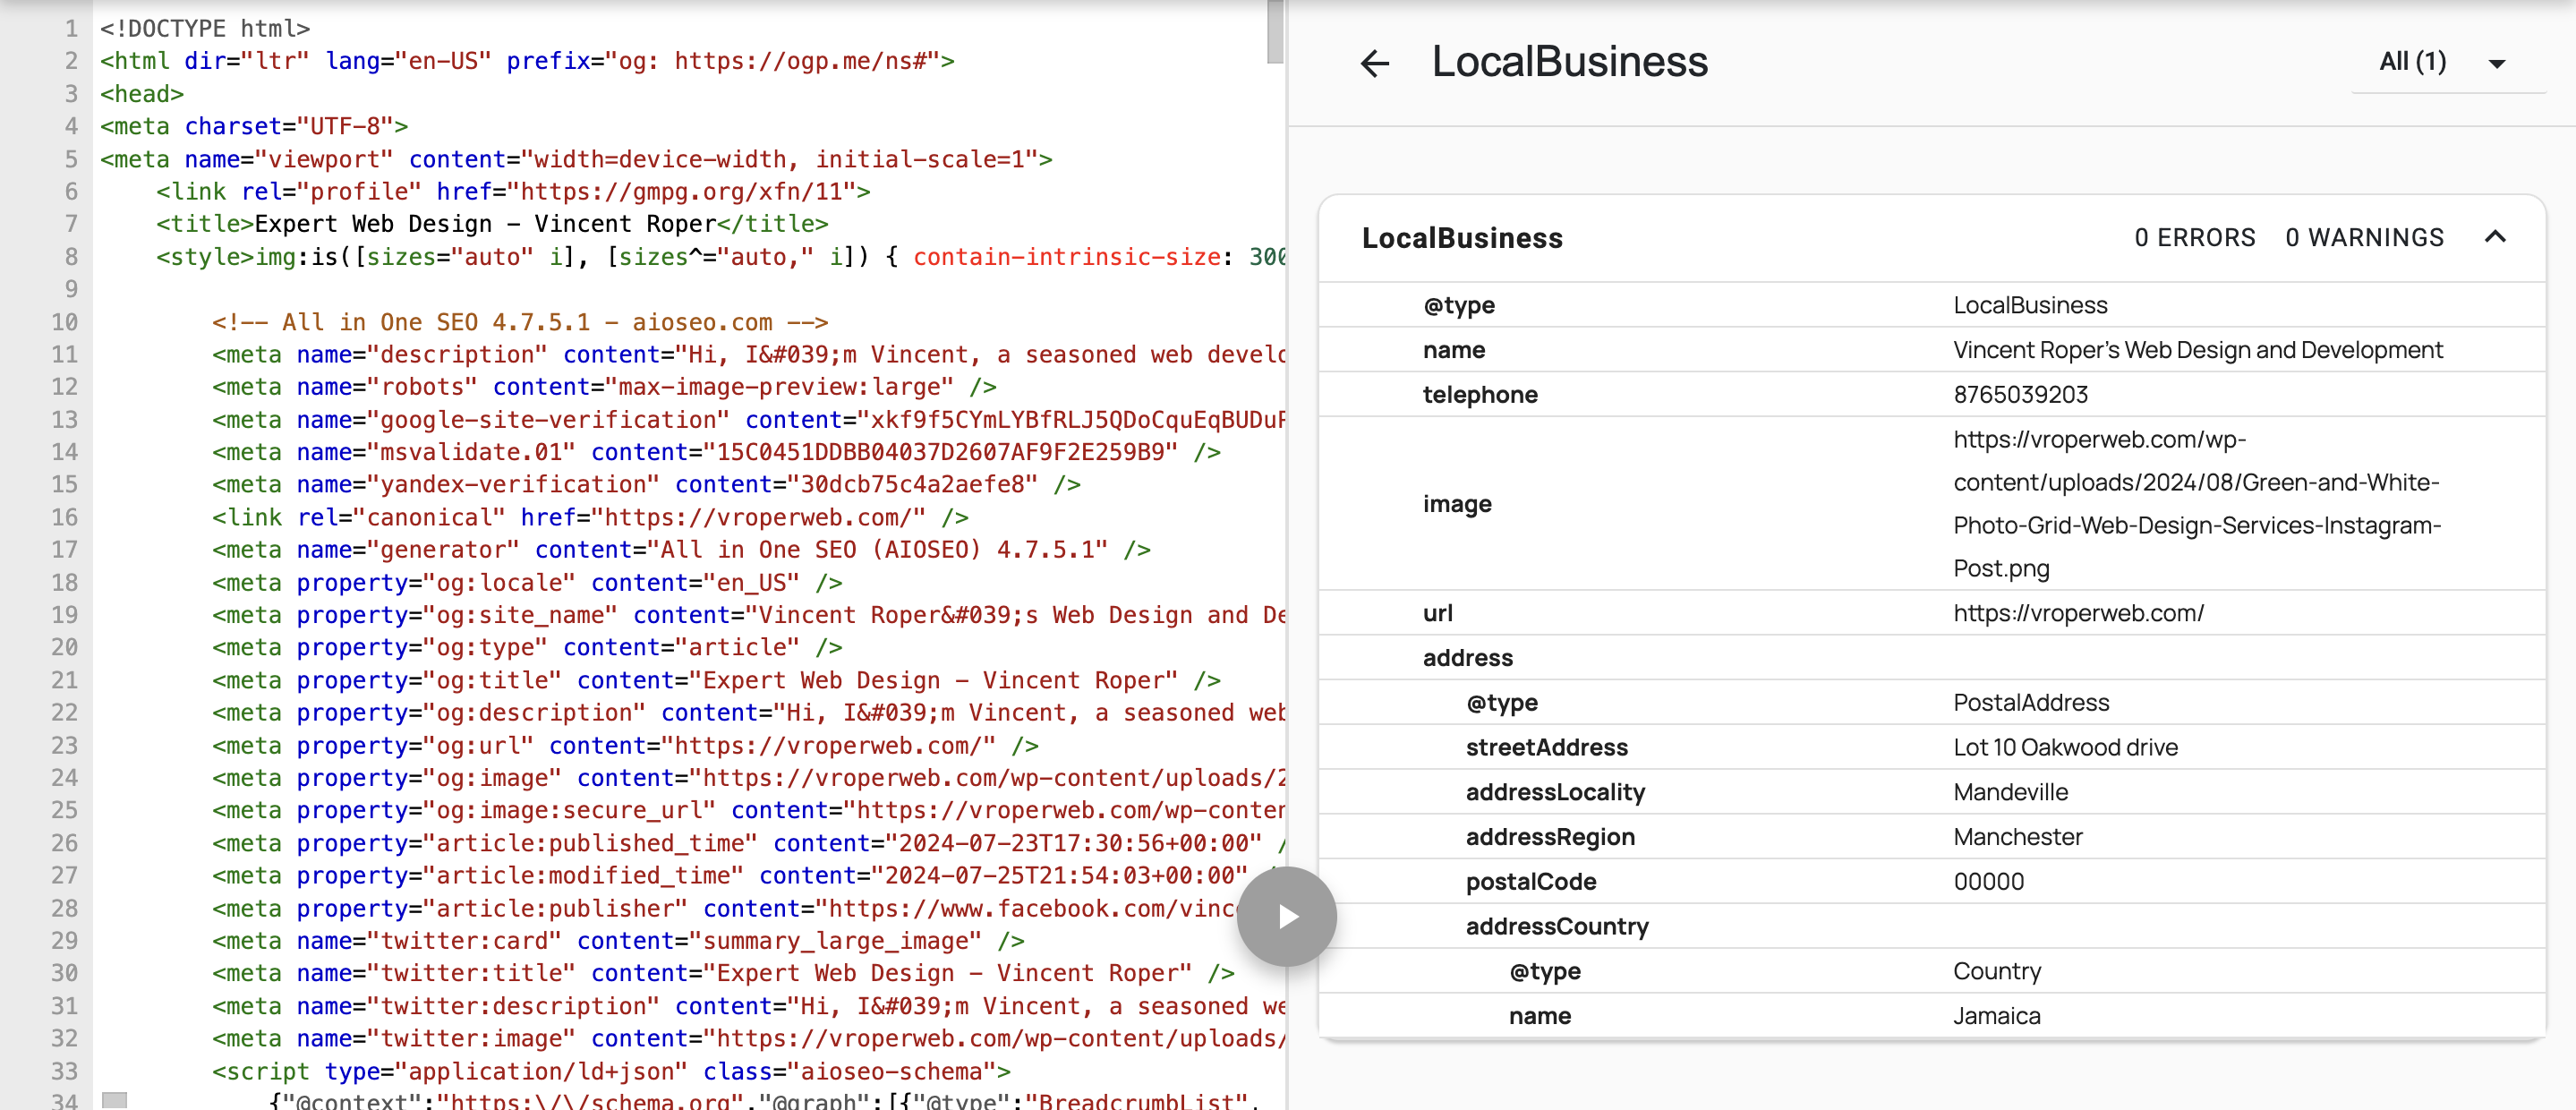
Task: Run the test with the play button
Action: click(x=1287, y=916)
